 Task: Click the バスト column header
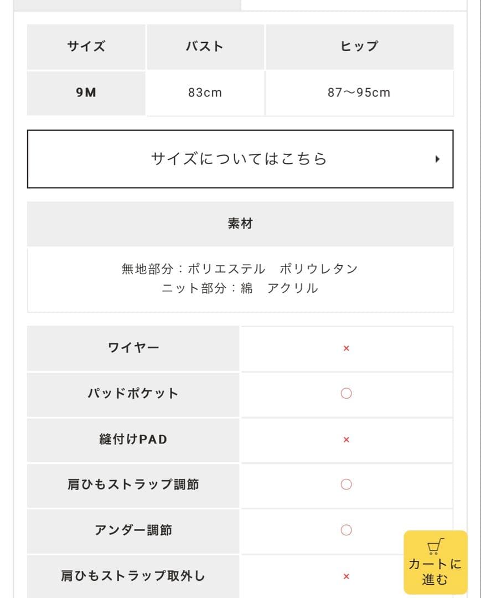[x=205, y=47]
